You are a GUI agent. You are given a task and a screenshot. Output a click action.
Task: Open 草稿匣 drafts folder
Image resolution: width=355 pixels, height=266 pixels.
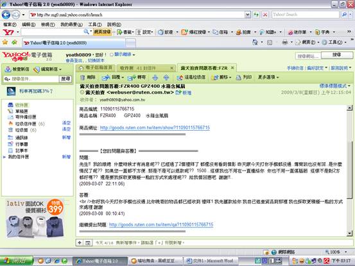22,111
